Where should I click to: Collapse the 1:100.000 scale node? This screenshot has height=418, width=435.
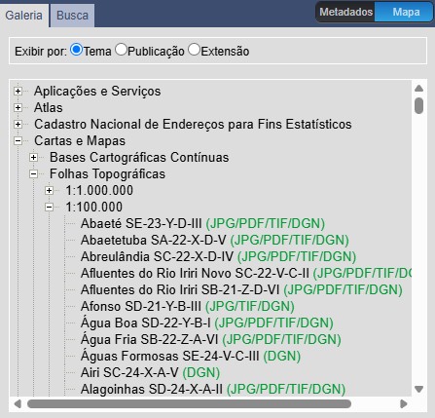[x=49, y=207]
